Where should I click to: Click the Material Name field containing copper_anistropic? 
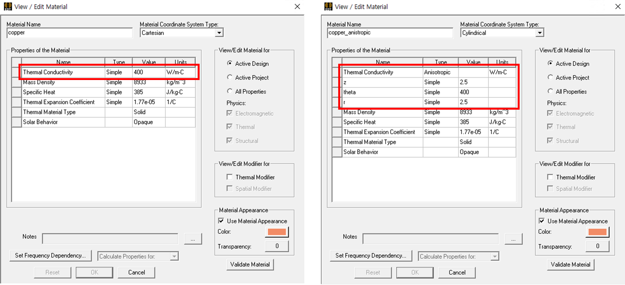click(x=390, y=33)
